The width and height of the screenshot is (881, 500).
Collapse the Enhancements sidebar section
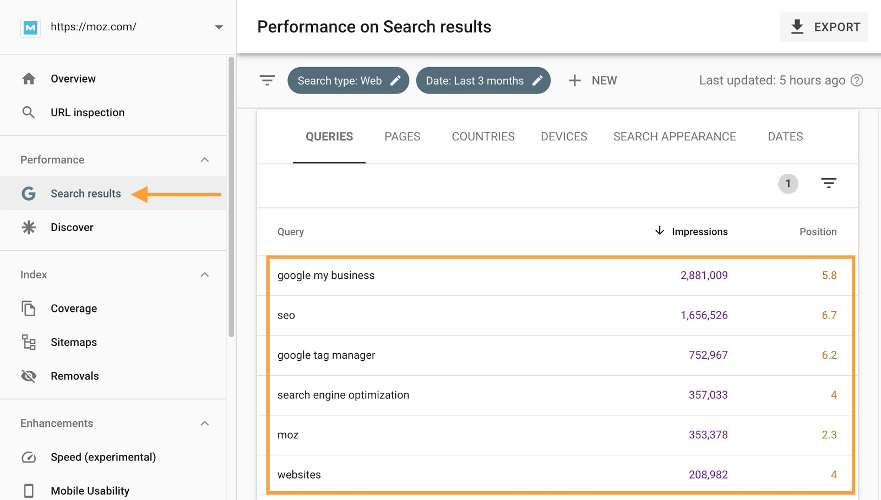point(205,424)
